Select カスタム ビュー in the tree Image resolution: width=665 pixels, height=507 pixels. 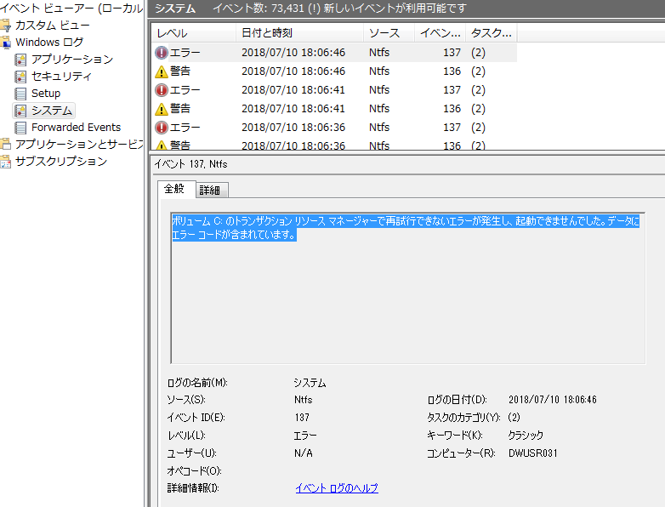point(53,26)
